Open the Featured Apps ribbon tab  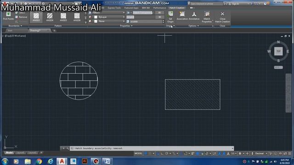[131, 8]
